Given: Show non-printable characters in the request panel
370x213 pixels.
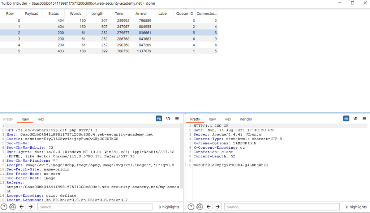Looking at the screenshot, I should point(168,118).
